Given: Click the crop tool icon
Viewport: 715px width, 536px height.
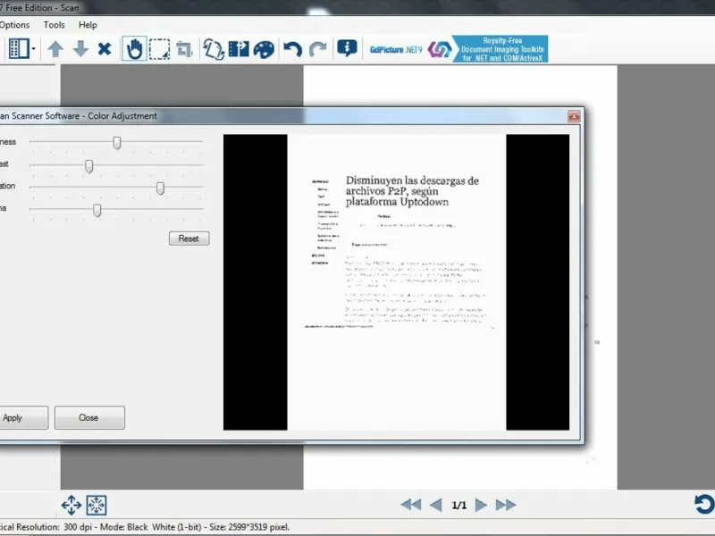Looking at the screenshot, I should coord(184,49).
